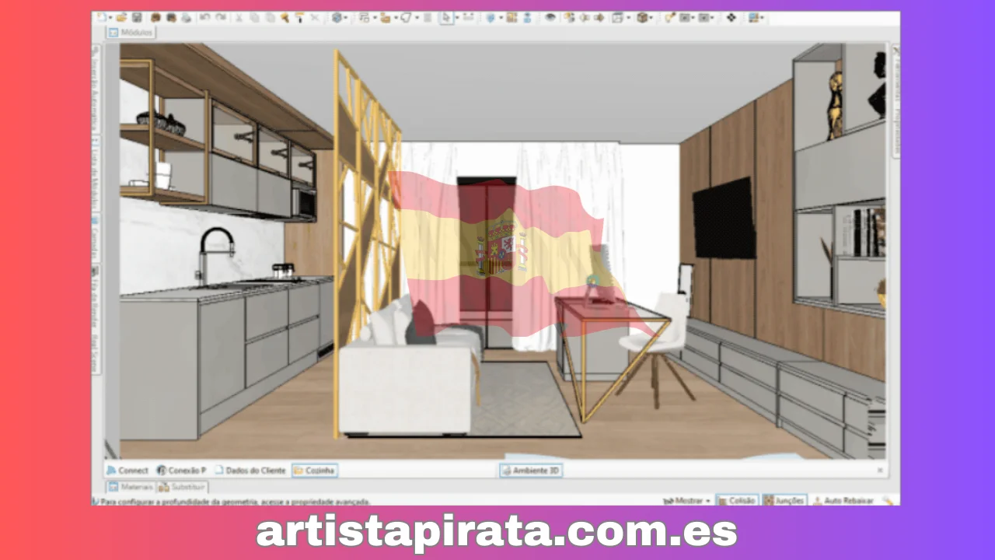This screenshot has height=560, width=995.
Task: Click the Módulos button
Action: coord(131,33)
